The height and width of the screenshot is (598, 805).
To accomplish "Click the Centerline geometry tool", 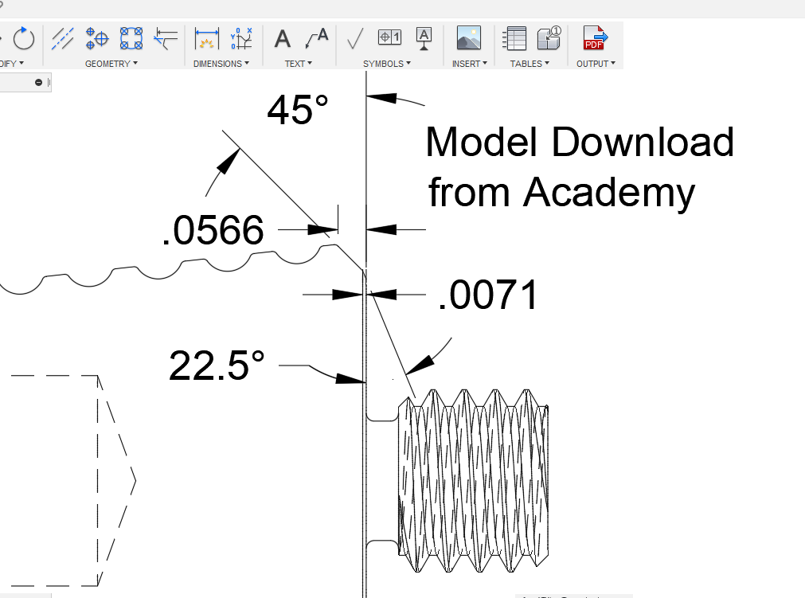I will point(63,37).
